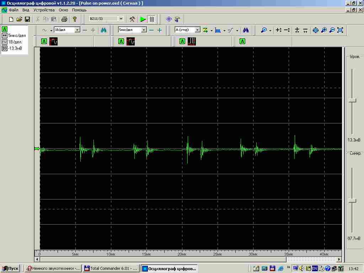The image size is (364, 273).
Task: Save the oscillogram with the floppy icon
Action: tap(27, 19)
